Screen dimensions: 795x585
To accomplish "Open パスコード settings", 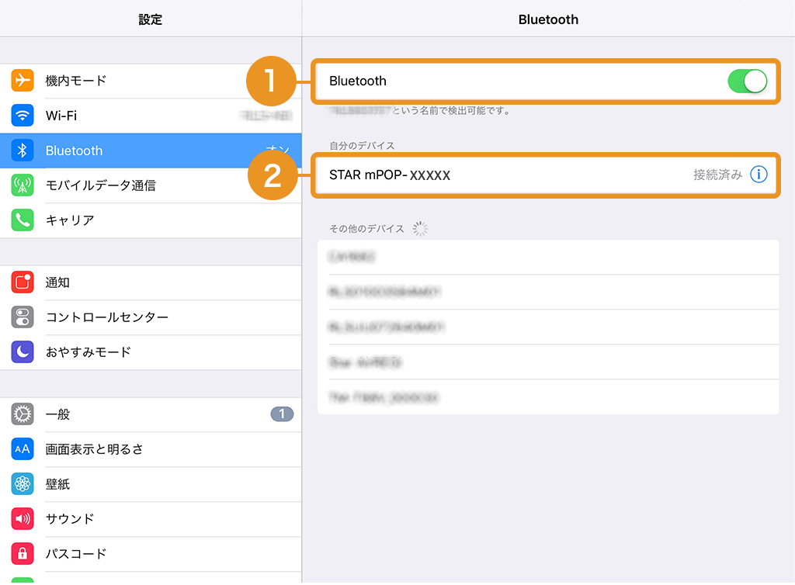I will pyautogui.click(x=151, y=554).
